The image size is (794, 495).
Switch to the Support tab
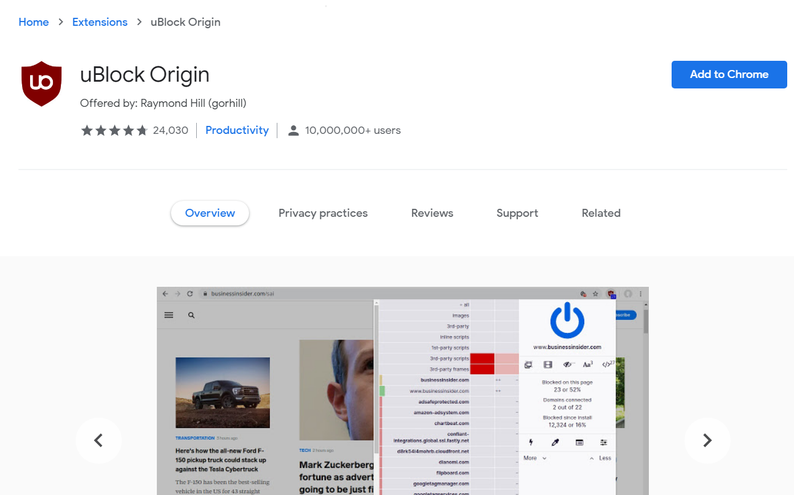(x=517, y=213)
